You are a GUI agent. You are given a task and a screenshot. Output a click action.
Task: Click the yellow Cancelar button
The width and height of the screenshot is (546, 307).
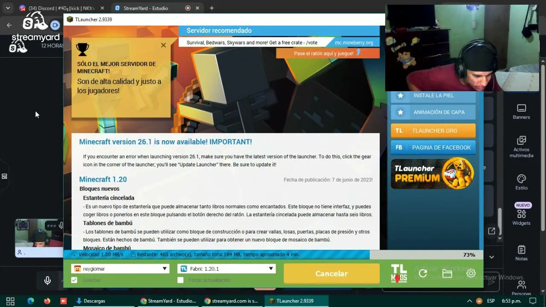click(x=331, y=273)
